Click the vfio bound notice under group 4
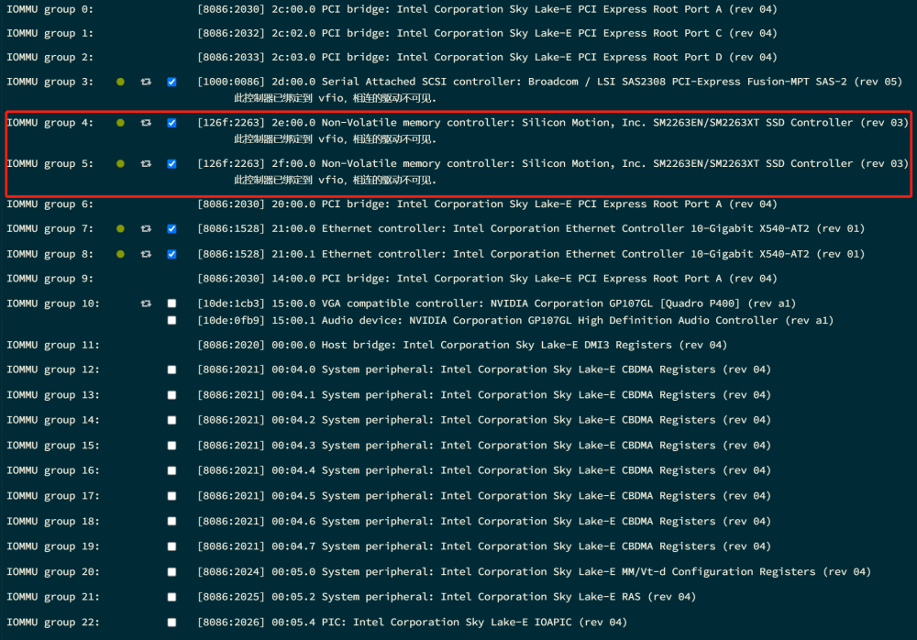The height and width of the screenshot is (640, 917). pos(335,139)
